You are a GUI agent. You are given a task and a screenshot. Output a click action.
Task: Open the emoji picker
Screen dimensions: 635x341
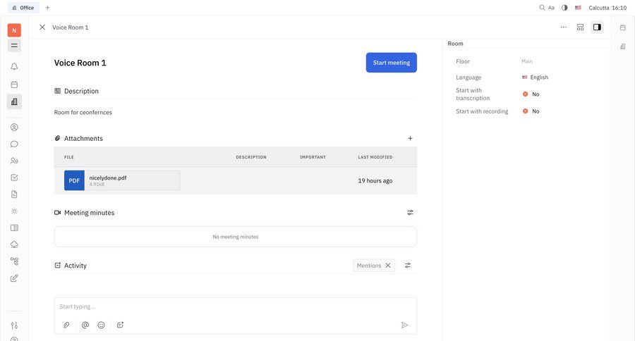click(x=101, y=325)
